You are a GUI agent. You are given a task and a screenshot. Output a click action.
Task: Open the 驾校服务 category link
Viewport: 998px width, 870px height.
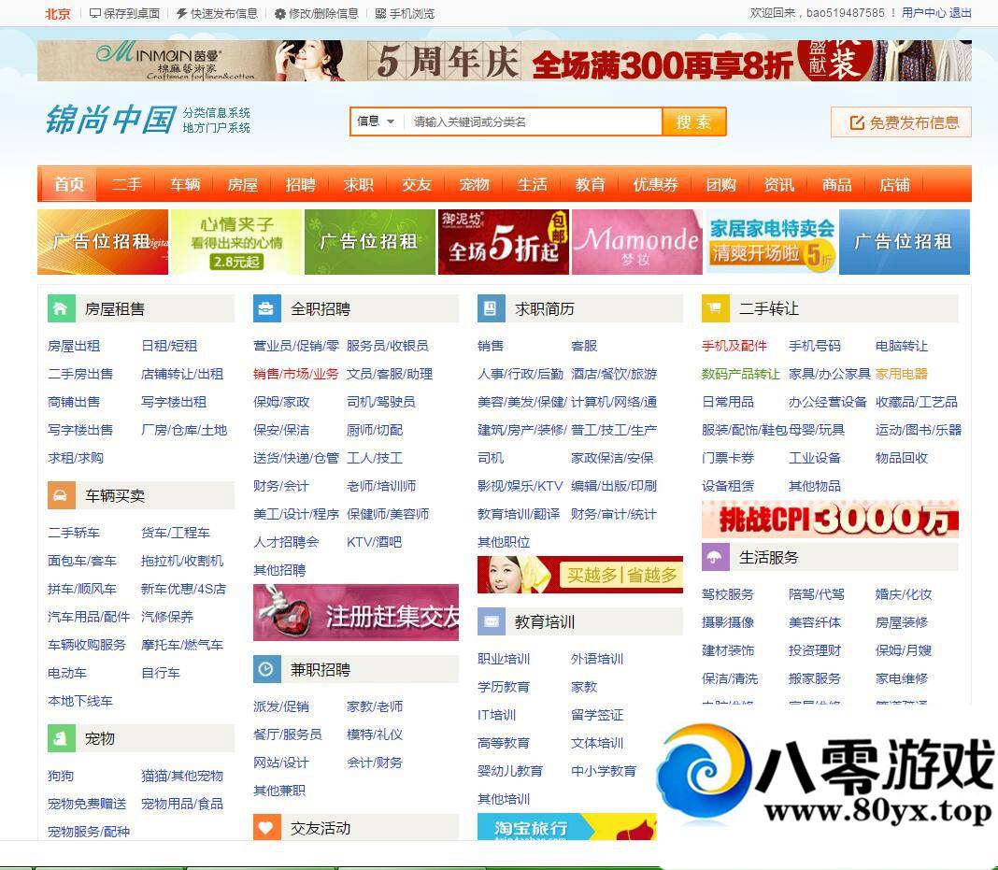[728, 594]
